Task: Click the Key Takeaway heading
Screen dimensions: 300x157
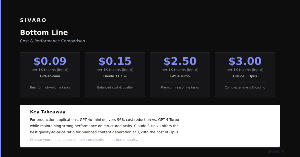Action: pos(48,112)
